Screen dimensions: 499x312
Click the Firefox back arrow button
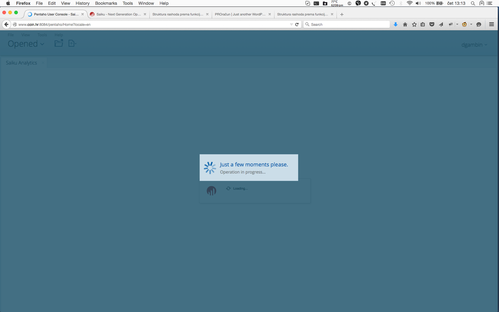[x=6, y=24]
